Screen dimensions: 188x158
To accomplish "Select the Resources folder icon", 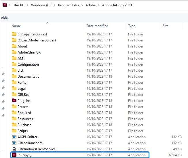I will pos(14,119).
